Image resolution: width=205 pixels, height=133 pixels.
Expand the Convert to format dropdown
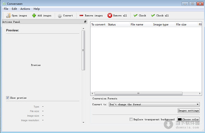[154, 104]
